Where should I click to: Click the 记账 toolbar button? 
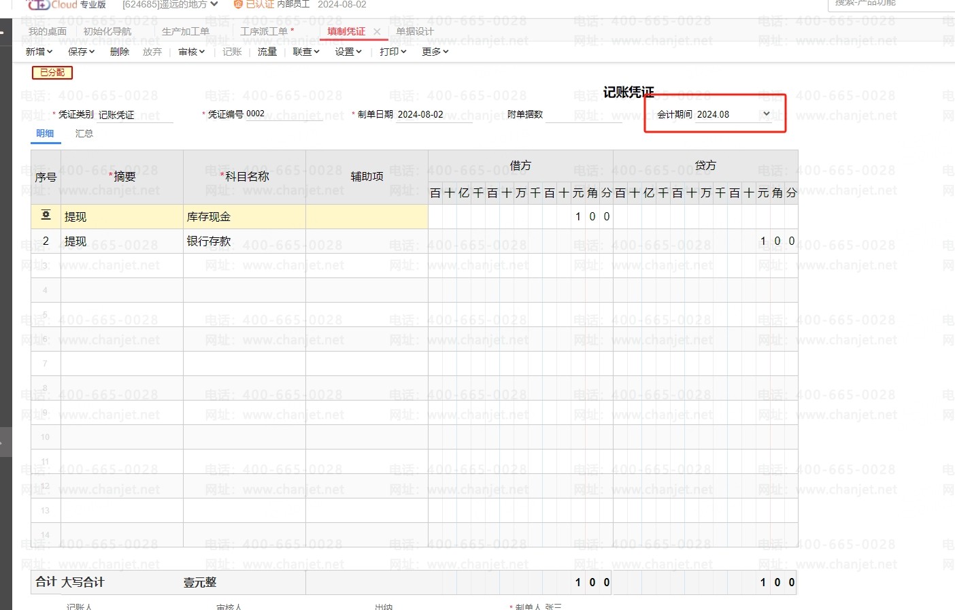tap(232, 52)
